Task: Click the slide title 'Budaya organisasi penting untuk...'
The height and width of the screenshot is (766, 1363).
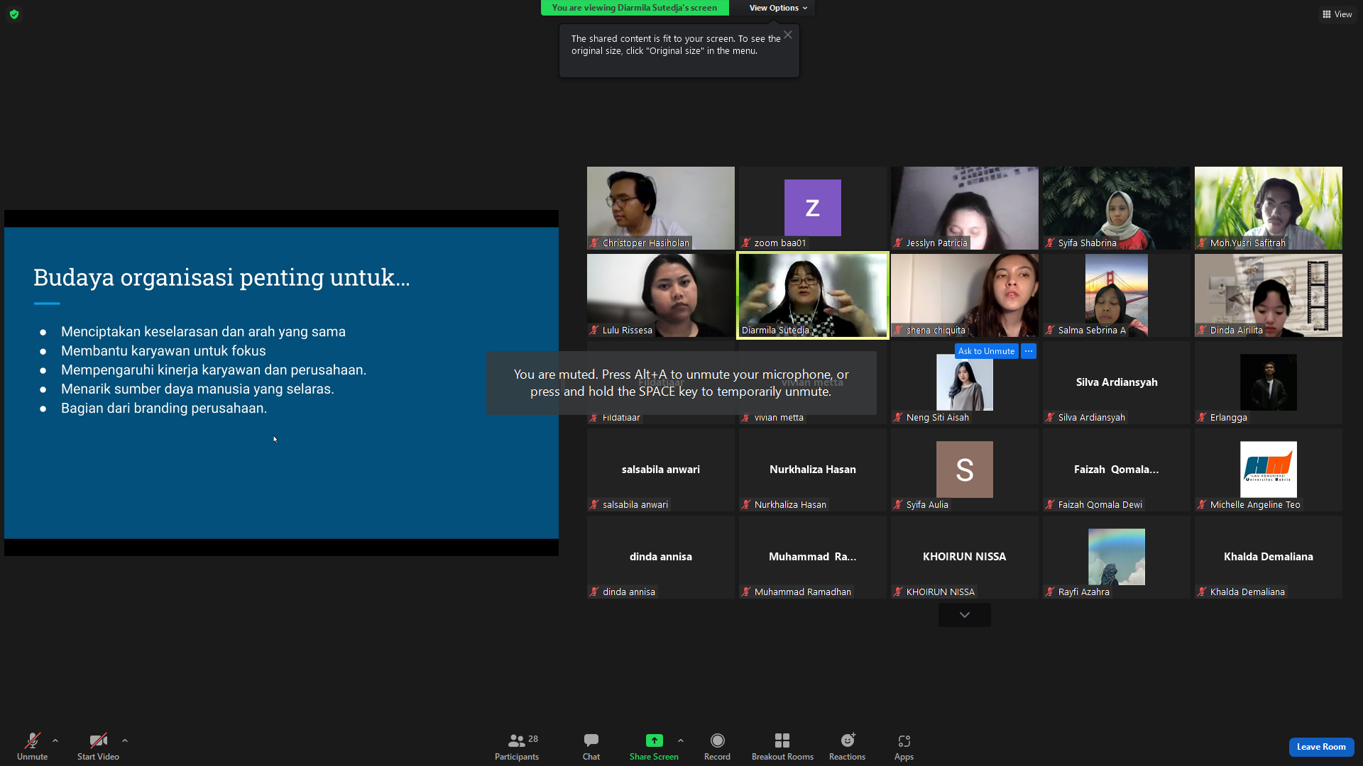Action: click(221, 277)
